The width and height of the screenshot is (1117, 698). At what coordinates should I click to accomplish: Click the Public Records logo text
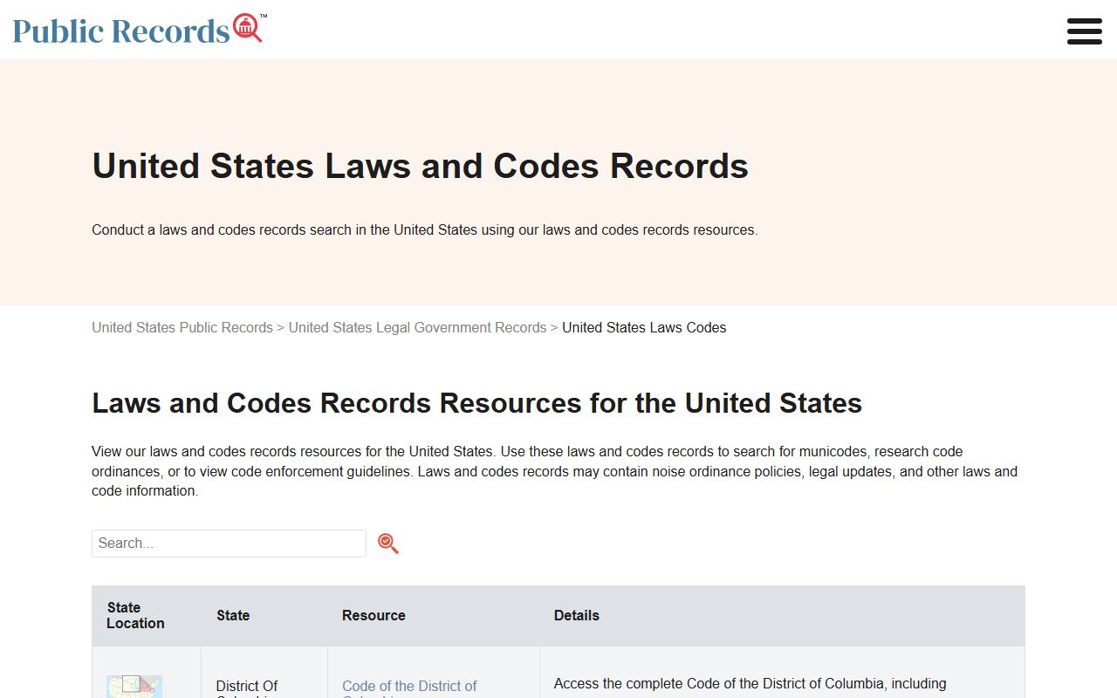pyautogui.click(x=121, y=31)
